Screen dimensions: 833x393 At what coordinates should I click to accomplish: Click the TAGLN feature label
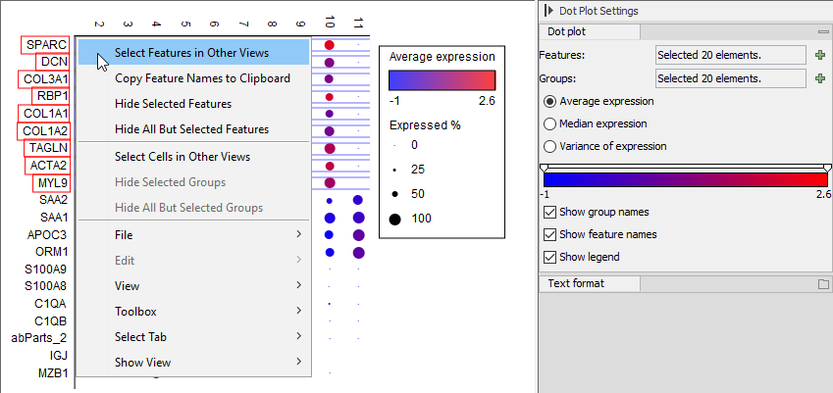pos(47,148)
